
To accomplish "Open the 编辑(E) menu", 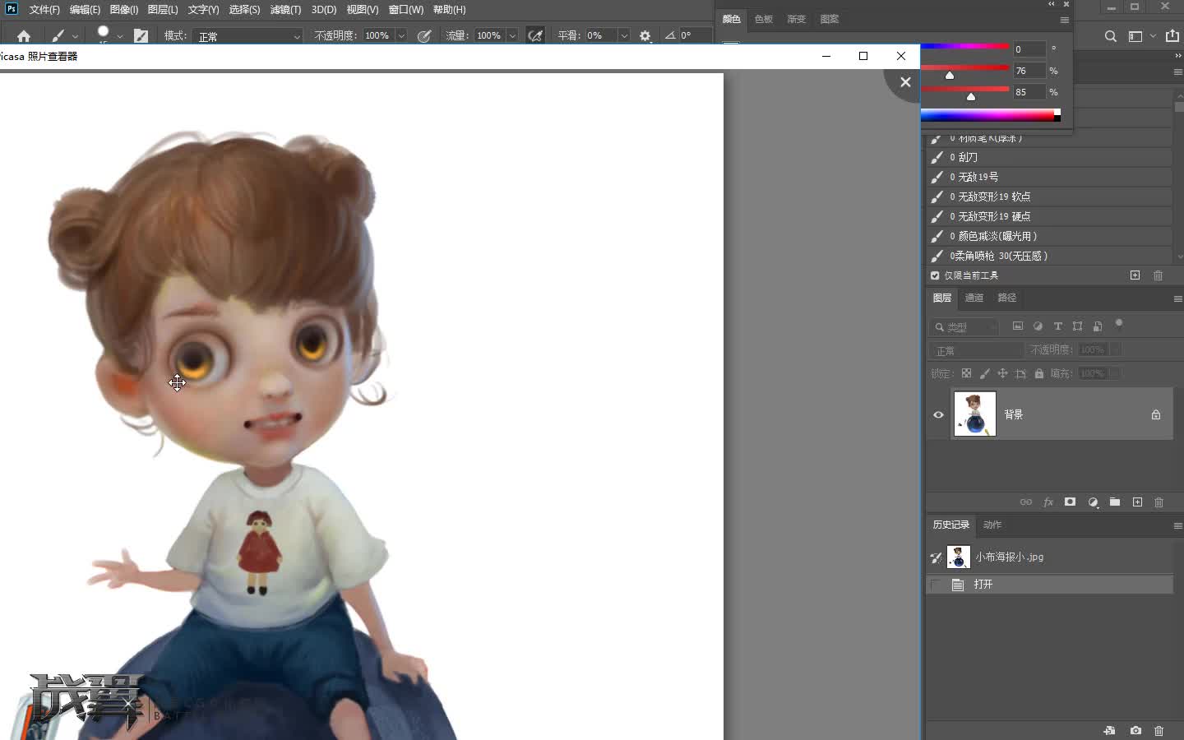I will point(85,10).
